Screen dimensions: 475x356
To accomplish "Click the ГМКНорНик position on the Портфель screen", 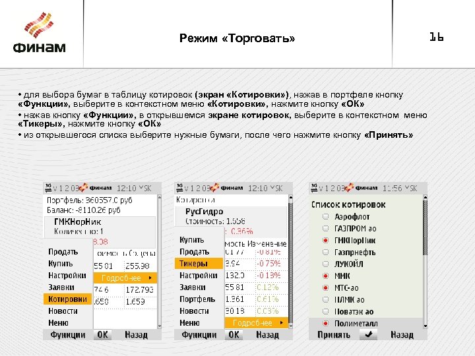I will point(78,222).
